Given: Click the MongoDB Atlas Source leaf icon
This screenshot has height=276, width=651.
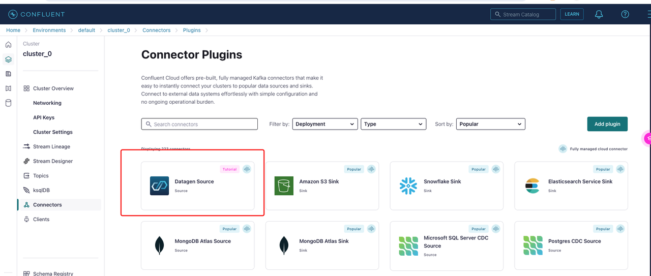Looking at the screenshot, I should coord(160,246).
